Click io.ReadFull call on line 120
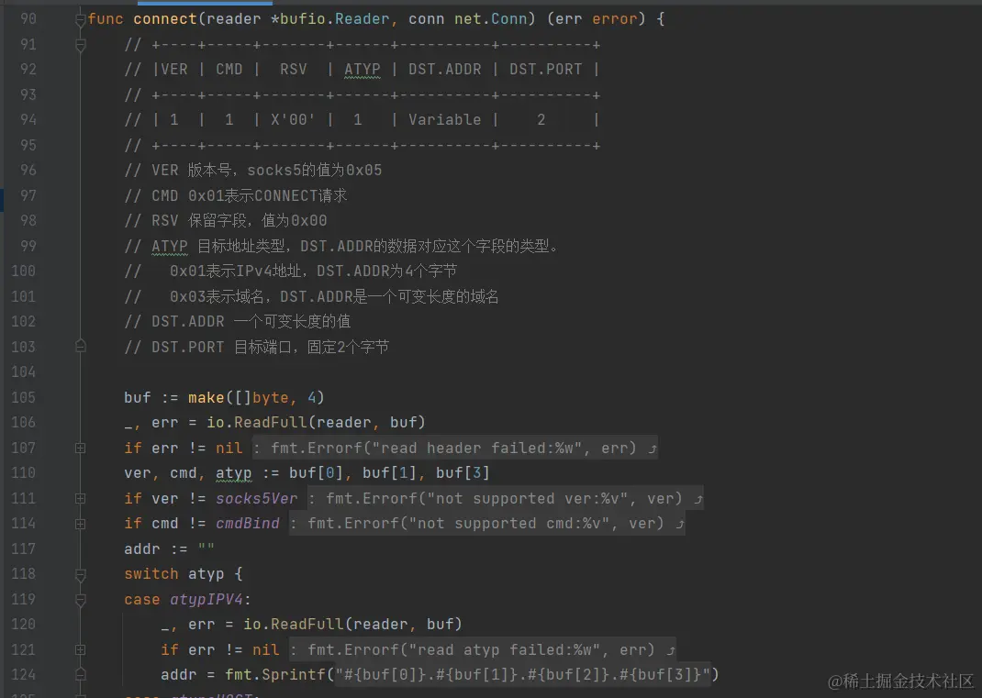Viewport: 982px width, 698px height. (352, 624)
